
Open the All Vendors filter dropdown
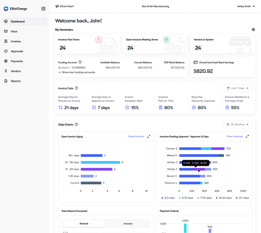click(x=237, y=124)
